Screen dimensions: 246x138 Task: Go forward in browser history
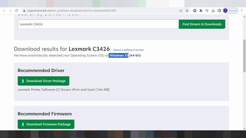tap(10, 11)
